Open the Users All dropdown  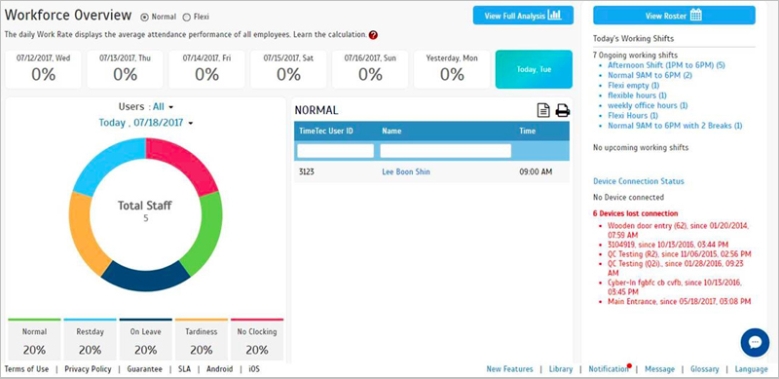click(x=164, y=107)
